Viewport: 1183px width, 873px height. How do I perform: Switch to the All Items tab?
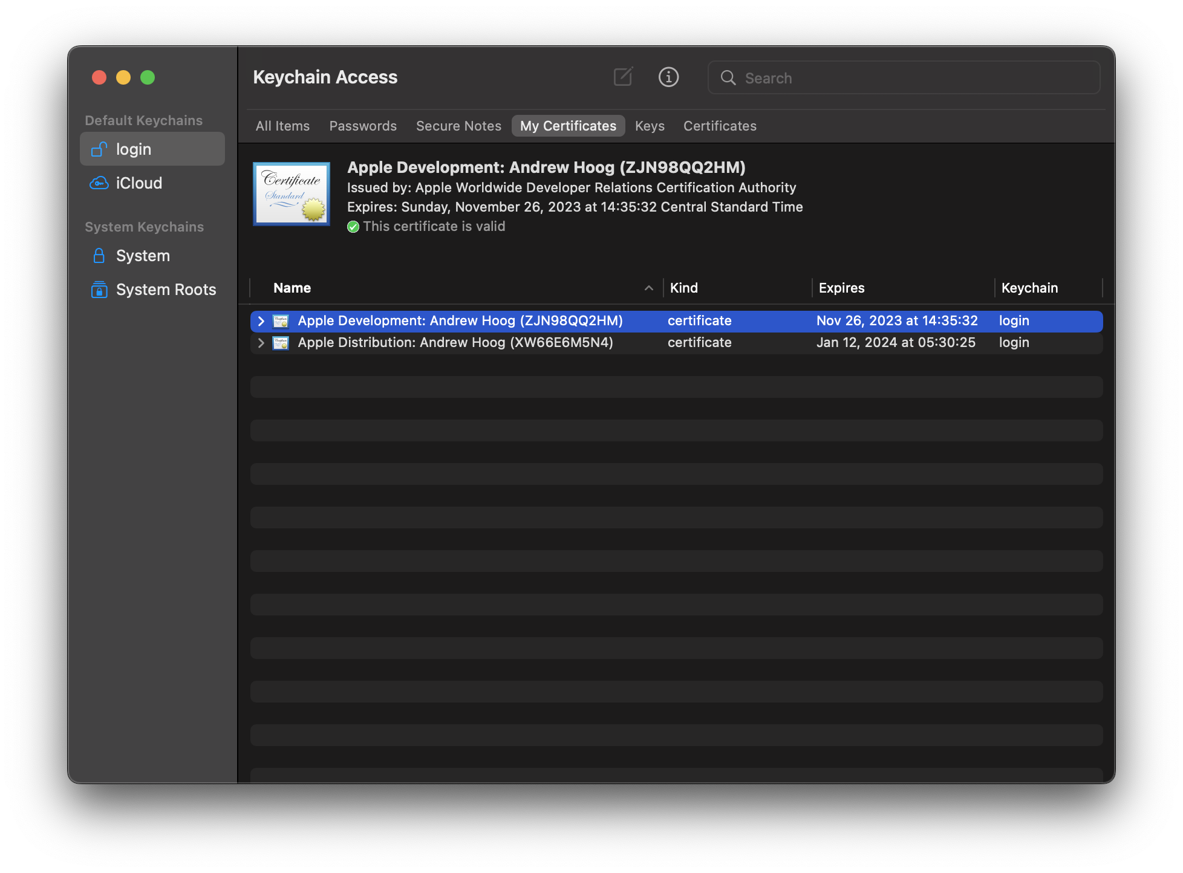pos(282,126)
